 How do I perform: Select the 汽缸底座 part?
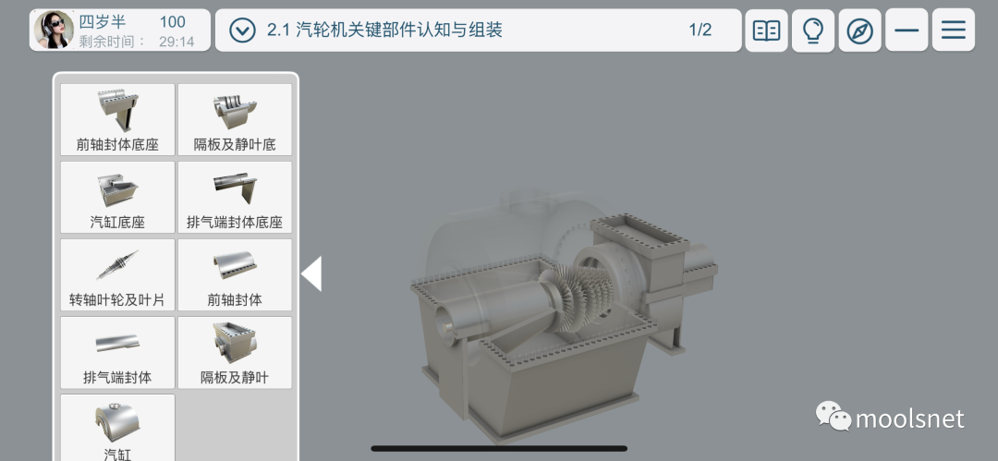(x=117, y=198)
